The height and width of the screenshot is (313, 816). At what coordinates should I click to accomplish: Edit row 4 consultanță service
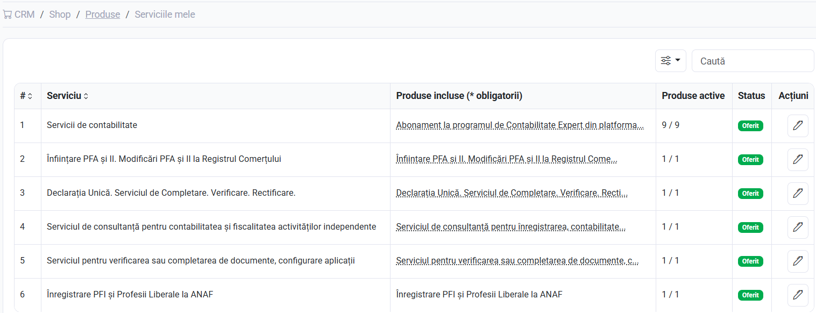click(x=798, y=227)
